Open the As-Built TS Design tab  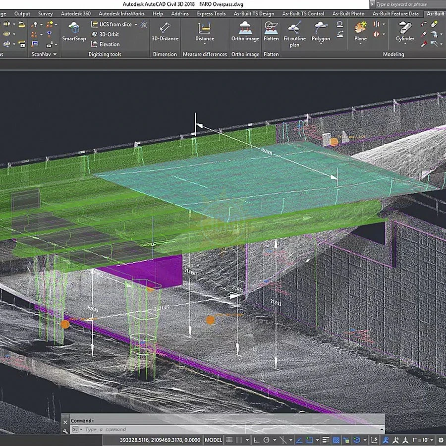254,14
